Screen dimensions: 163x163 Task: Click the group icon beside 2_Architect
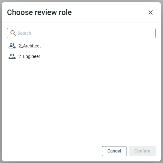click(x=12, y=46)
